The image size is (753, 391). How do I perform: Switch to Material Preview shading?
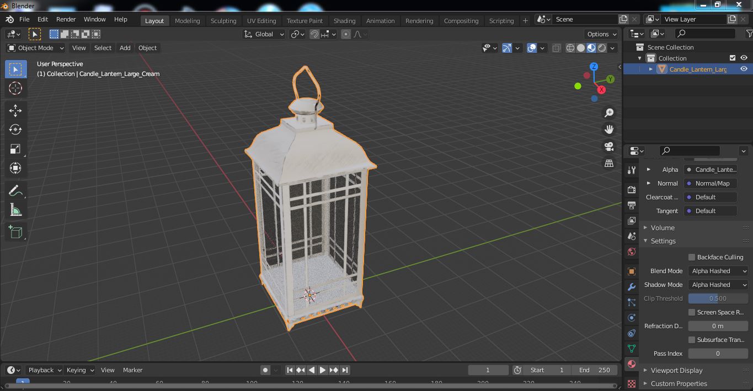(x=591, y=48)
